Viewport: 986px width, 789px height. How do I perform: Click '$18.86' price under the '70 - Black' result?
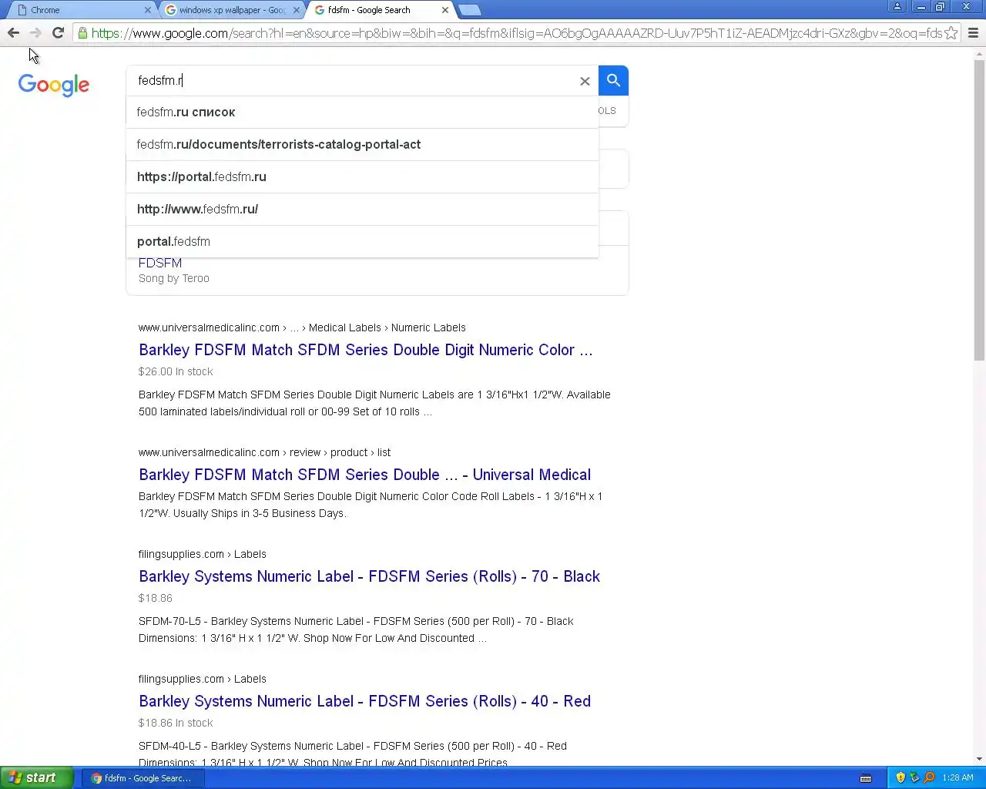click(x=156, y=598)
